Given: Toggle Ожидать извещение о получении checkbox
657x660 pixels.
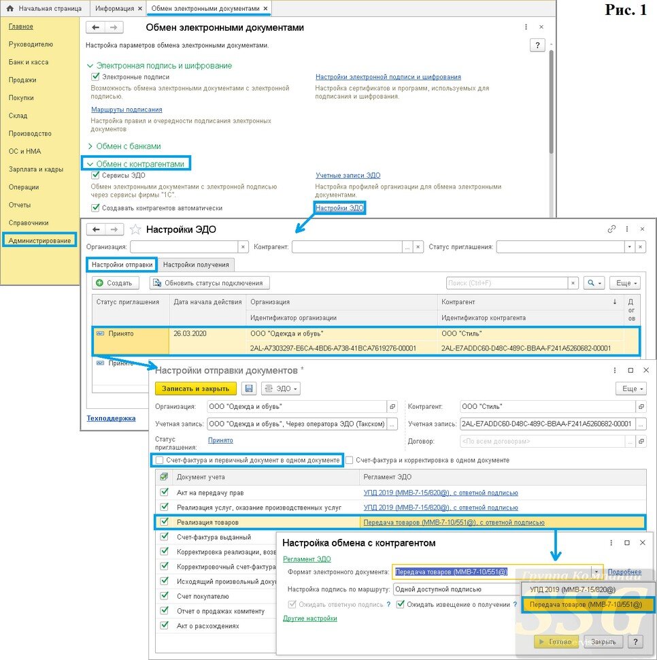Looking at the screenshot, I should [x=400, y=604].
